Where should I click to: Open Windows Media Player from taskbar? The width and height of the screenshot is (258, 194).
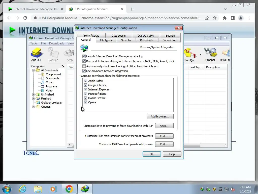(53, 189)
